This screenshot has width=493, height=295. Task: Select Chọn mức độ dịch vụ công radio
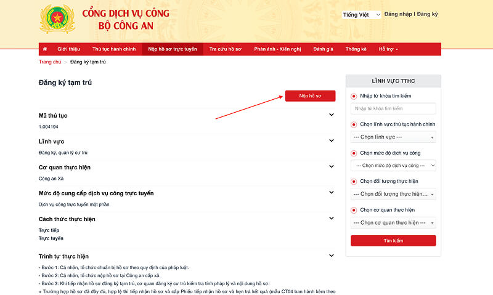[x=354, y=153]
